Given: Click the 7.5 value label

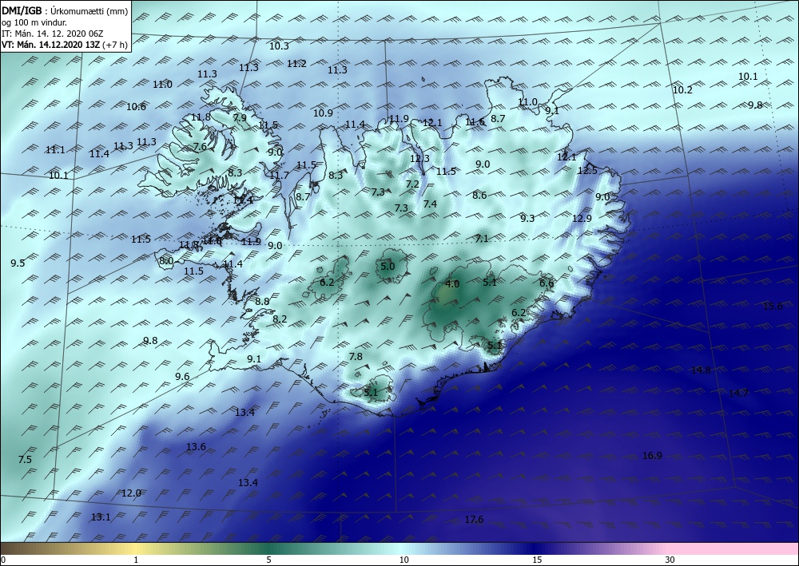Looking at the screenshot, I should pyautogui.click(x=25, y=460).
